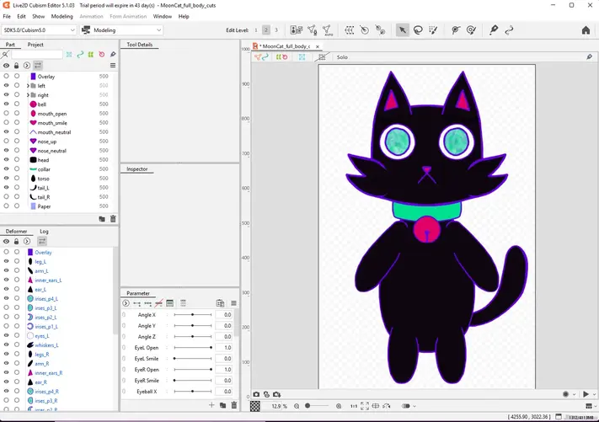This screenshot has height=422, width=599.
Task: Open the Parameter panel hamburger menu
Action: (233, 303)
